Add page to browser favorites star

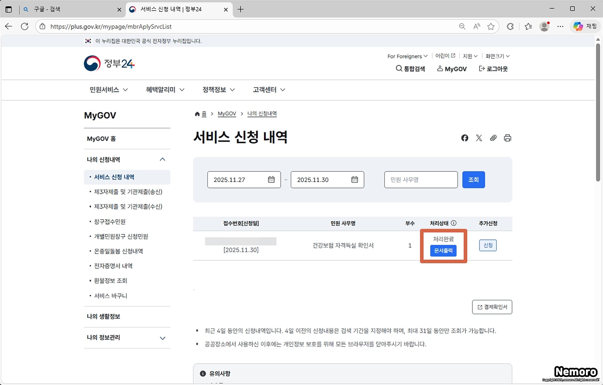click(491, 27)
